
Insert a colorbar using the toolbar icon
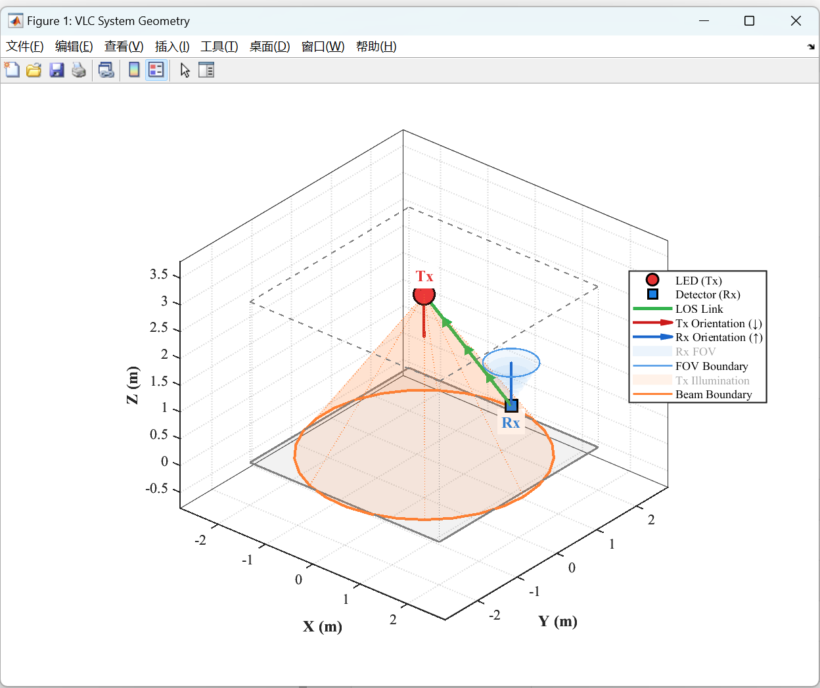134,70
